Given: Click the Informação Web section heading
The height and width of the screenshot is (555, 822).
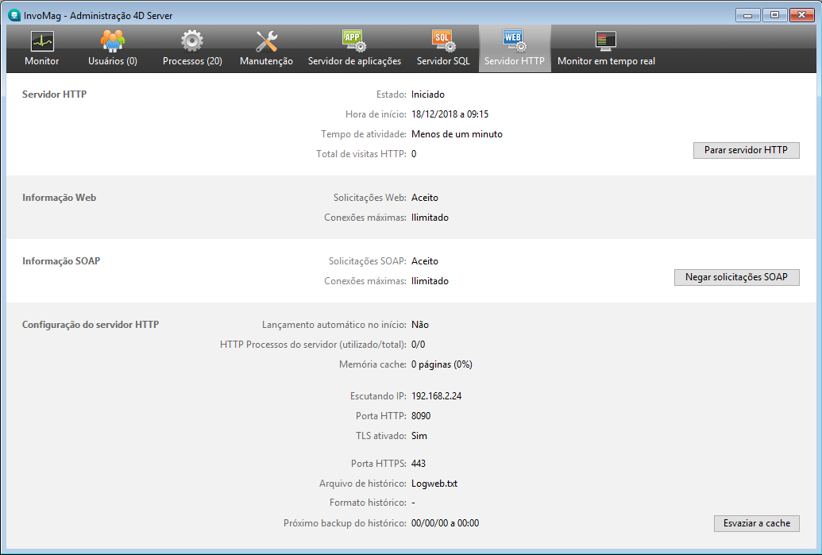Looking at the screenshot, I should (x=60, y=198).
